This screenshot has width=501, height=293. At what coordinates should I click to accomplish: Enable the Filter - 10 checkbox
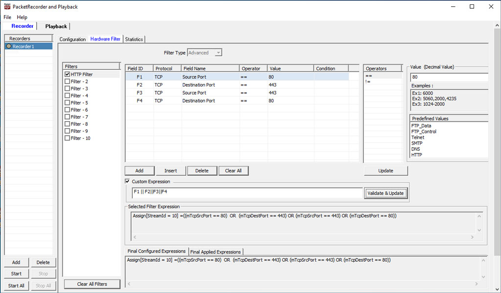point(67,138)
